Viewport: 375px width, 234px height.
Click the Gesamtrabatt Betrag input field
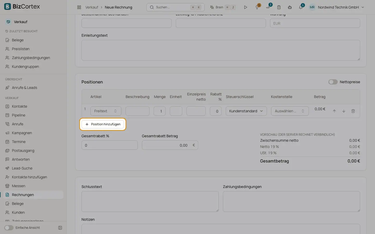[x=170, y=145]
